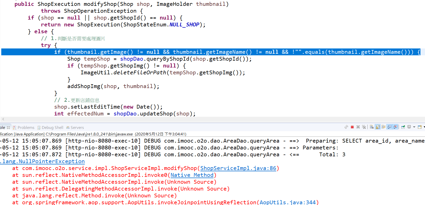The width and height of the screenshot is (425, 205).
Task: Toggle Word Wrap in console
Action: [x=384, y=127]
